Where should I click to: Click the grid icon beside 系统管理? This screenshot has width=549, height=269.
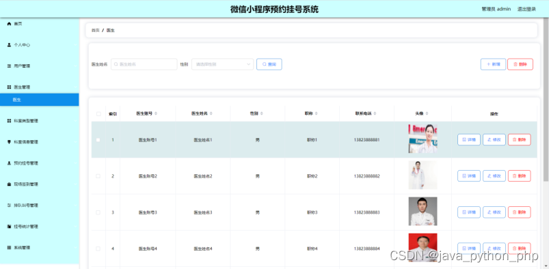tap(9, 248)
